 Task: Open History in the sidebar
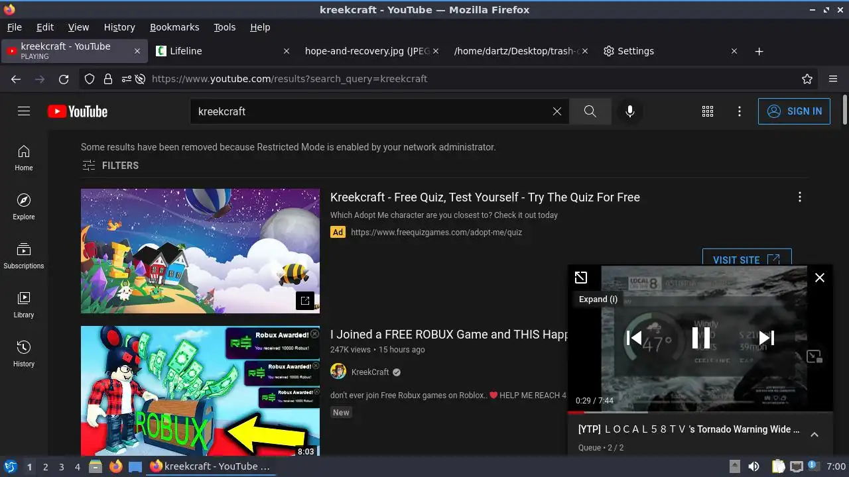point(24,354)
